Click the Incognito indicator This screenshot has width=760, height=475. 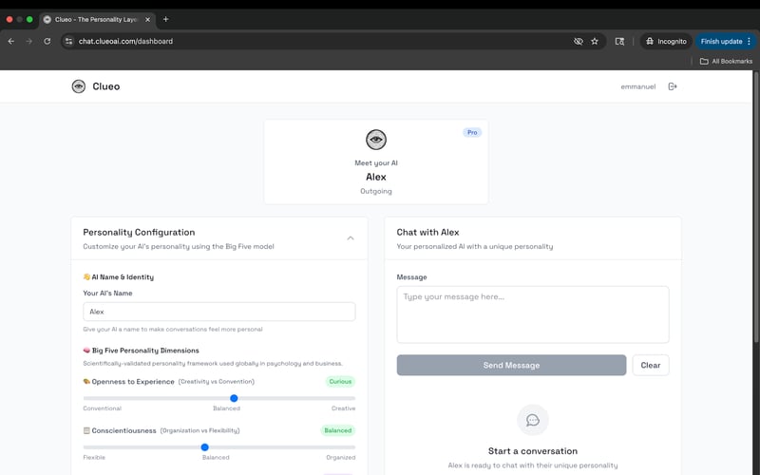point(666,41)
